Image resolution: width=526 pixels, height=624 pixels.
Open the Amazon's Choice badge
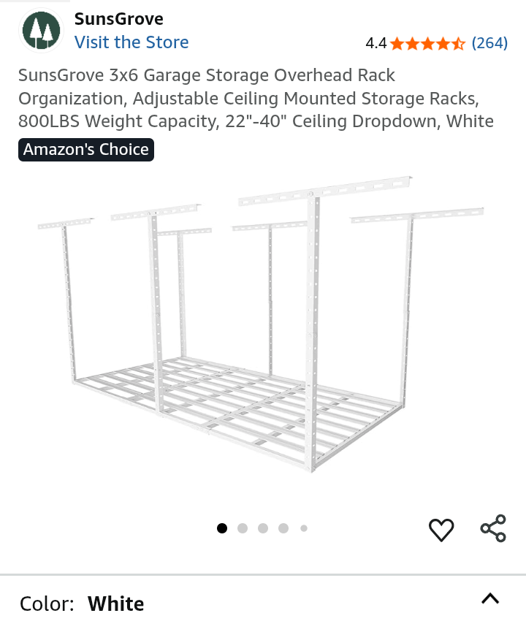click(86, 150)
